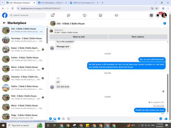
Task: Click the 'Thanks we will contact you soon' message
Action: coord(150,110)
